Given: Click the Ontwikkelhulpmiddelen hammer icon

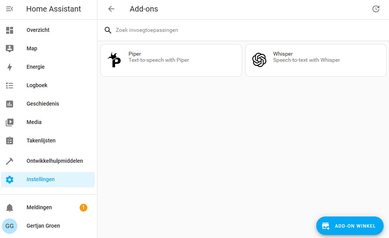Looking at the screenshot, I should pos(10,161).
